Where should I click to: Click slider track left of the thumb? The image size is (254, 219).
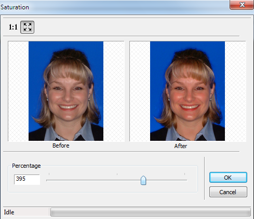tap(93, 180)
